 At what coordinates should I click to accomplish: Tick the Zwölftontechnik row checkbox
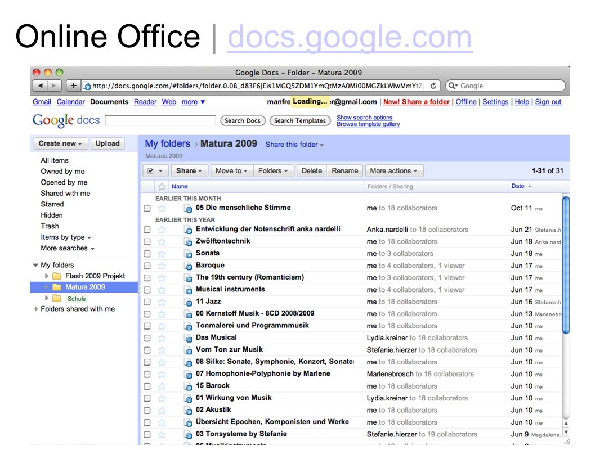point(147,242)
